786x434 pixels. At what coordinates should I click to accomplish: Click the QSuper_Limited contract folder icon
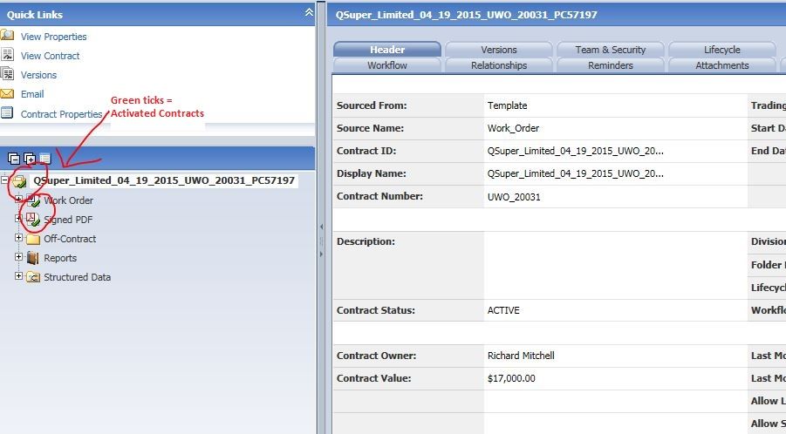[x=19, y=181]
